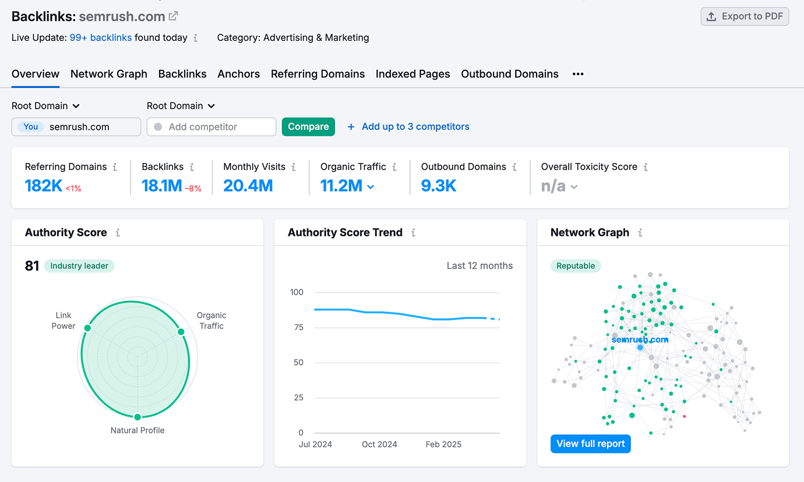Open the 99+ backlinks found today link
804x482 pixels.
click(x=101, y=38)
